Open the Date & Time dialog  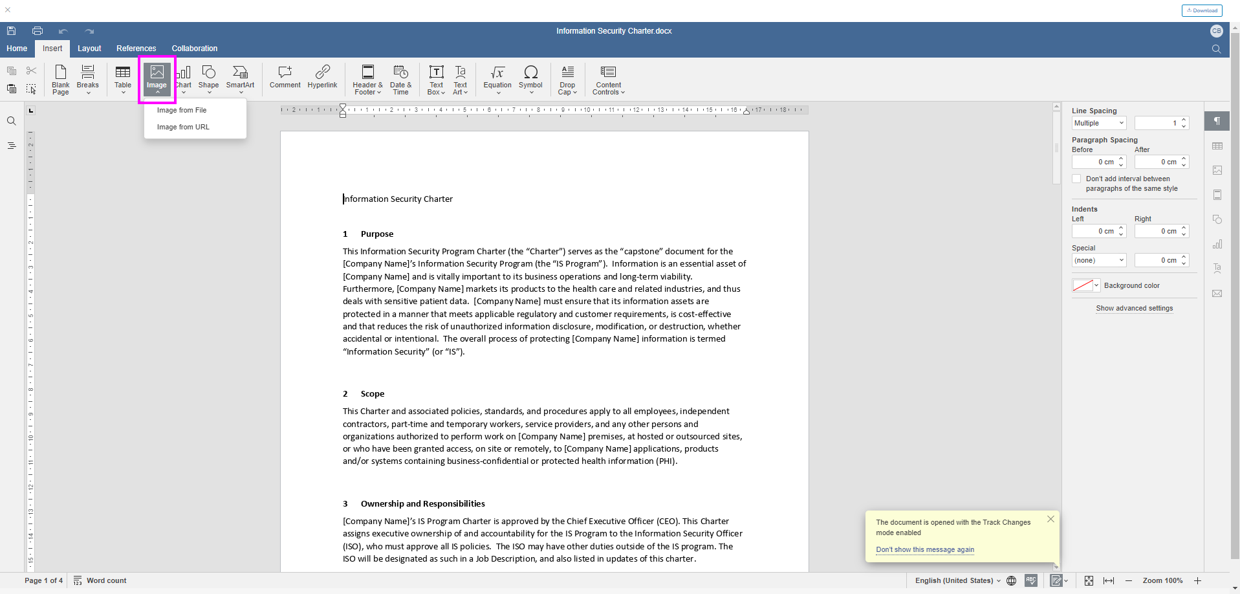coord(400,80)
